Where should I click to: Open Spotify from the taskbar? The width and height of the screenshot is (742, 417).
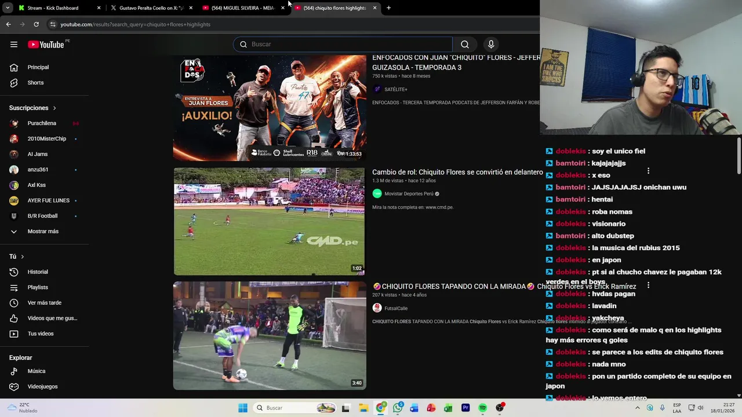(482, 408)
